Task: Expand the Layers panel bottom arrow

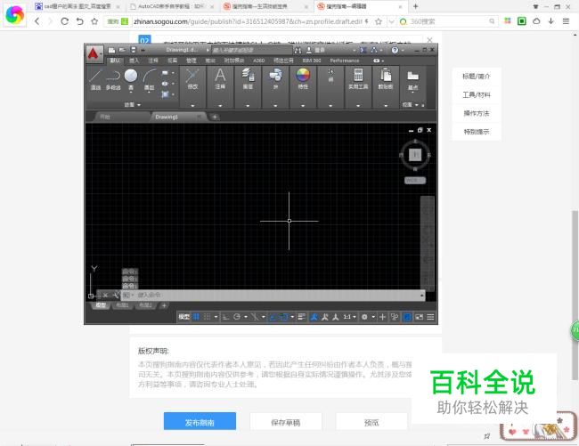Action: (x=248, y=106)
